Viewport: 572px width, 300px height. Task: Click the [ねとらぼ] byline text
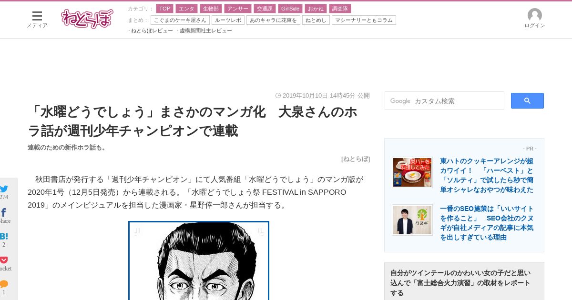pos(356,159)
